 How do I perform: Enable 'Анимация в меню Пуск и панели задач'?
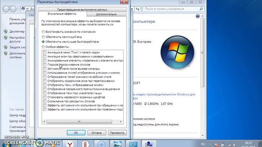click(45, 52)
